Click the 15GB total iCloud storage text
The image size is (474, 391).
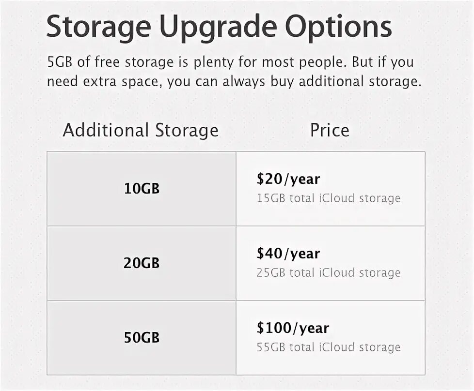(329, 198)
